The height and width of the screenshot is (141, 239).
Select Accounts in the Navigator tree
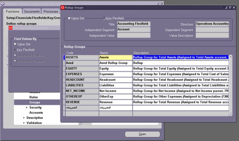(x=36, y=113)
